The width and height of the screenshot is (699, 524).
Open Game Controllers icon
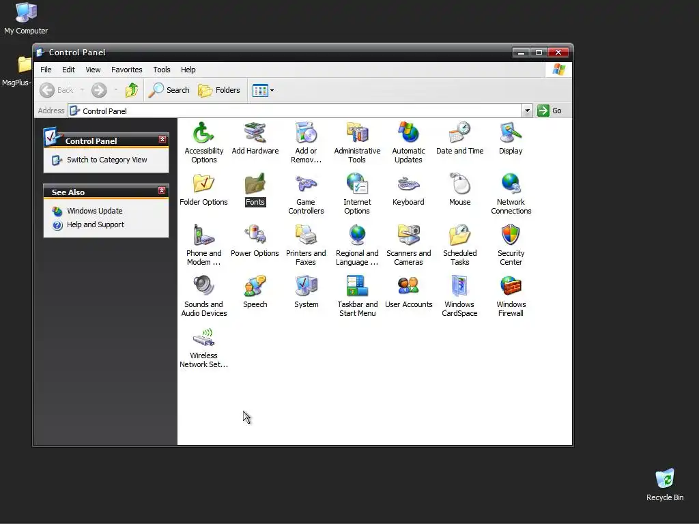306,184
